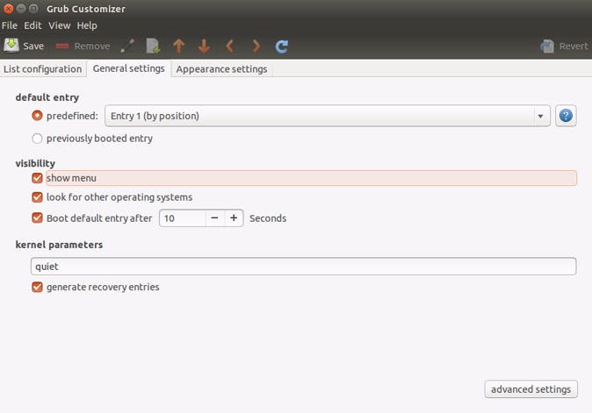
Task: Open the File menu
Action: tap(10, 25)
